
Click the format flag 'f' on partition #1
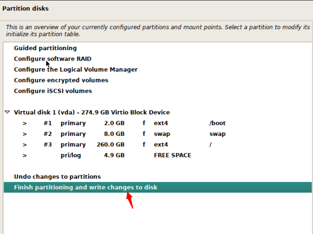144,123
